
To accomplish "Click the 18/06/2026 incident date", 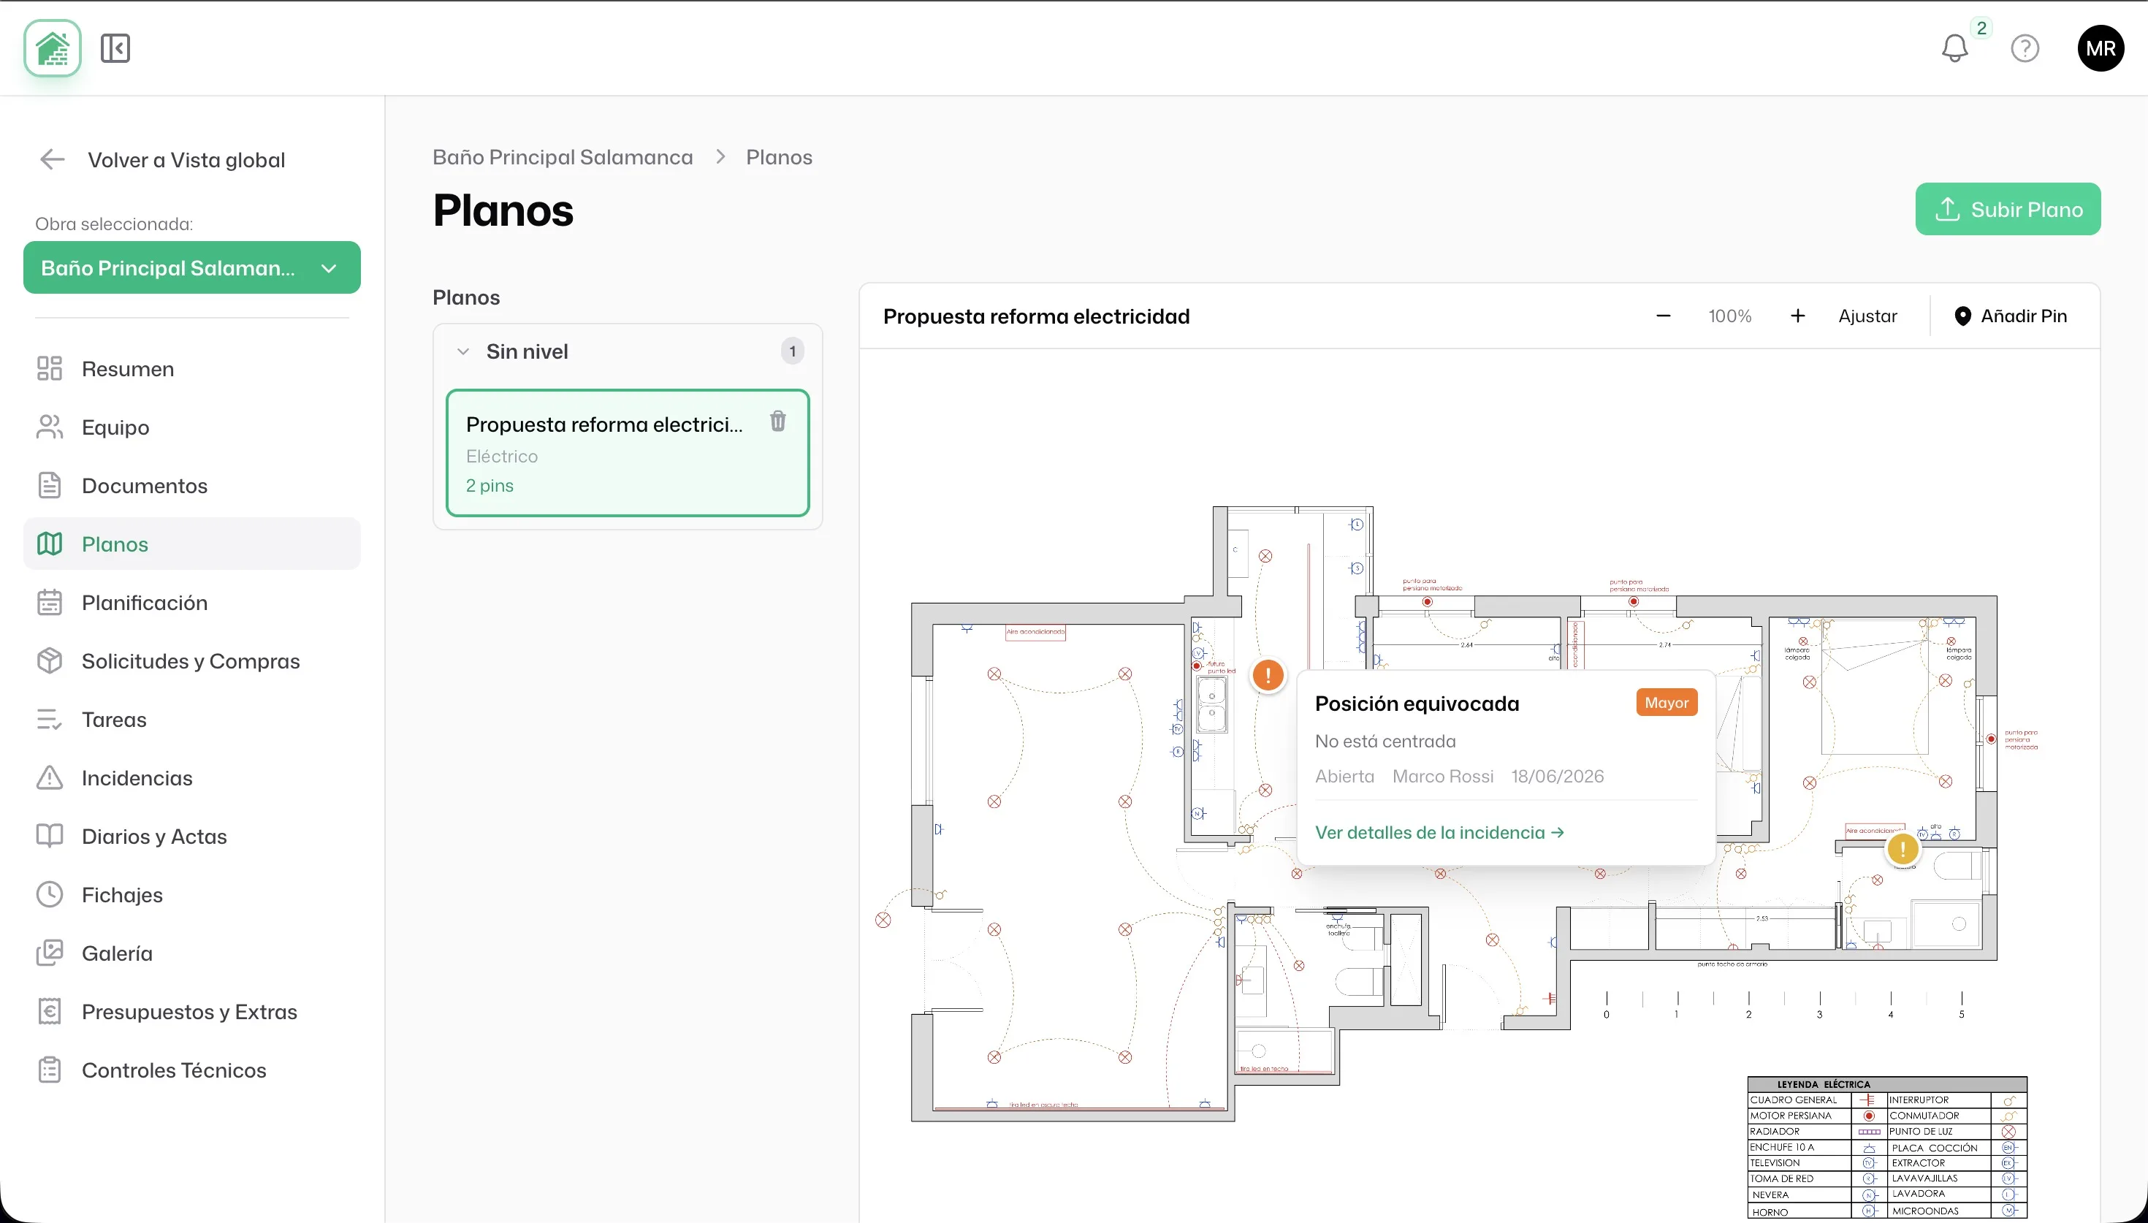I will tap(1557, 776).
